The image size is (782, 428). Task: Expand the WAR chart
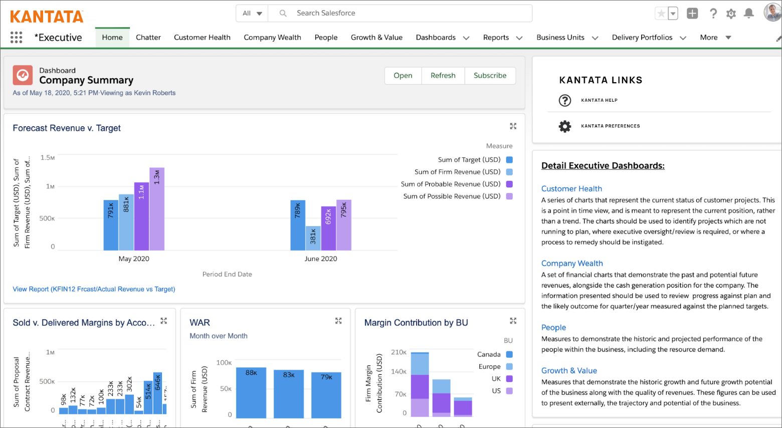[338, 321]
